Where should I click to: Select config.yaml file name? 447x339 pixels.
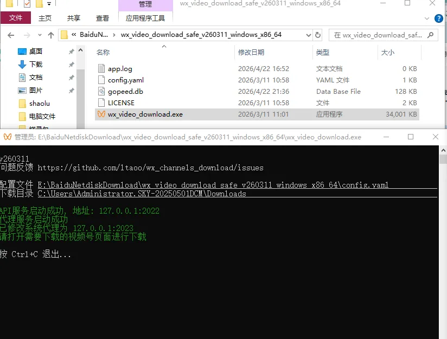click(126, 80)
